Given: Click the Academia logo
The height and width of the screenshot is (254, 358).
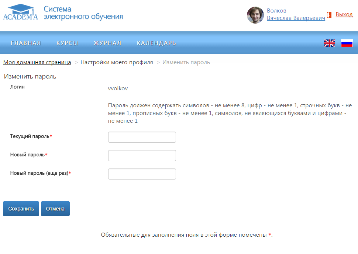Looking at the screenshot, I should pos(20,12).
